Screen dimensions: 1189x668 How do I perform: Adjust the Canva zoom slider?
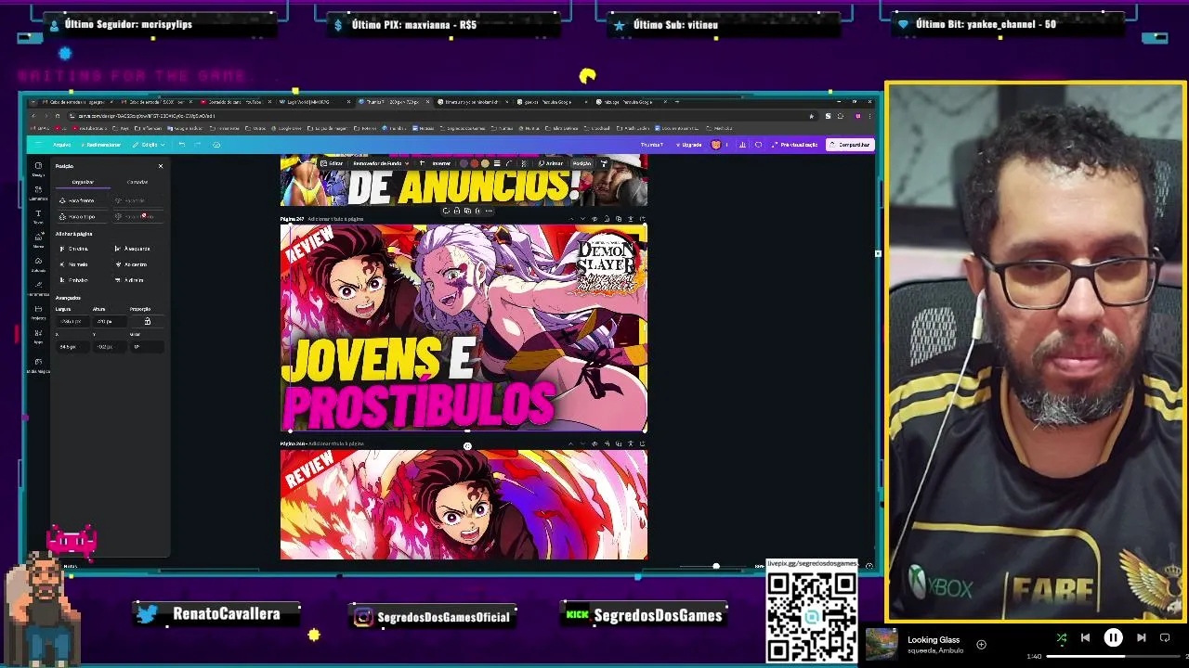(x=715, y=566)
